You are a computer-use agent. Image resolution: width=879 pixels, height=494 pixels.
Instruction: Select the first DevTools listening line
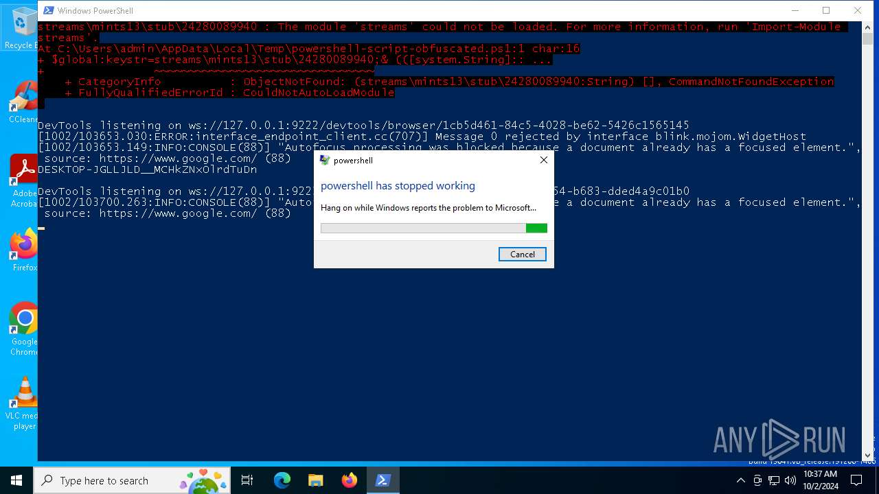pyautogui.click(x=363, y=126)
